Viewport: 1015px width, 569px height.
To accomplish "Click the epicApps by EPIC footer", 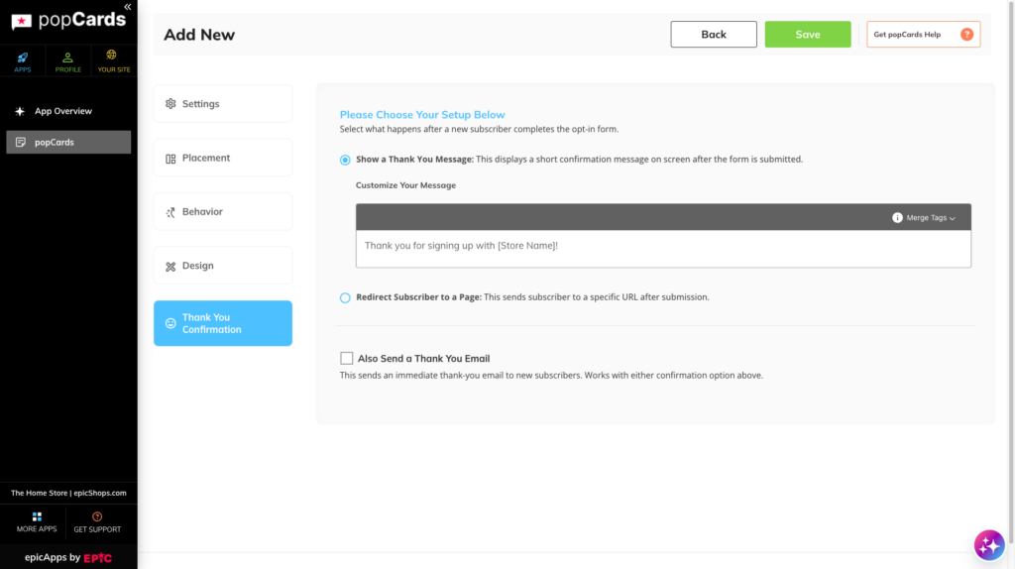I will click(x=68, y=557).
